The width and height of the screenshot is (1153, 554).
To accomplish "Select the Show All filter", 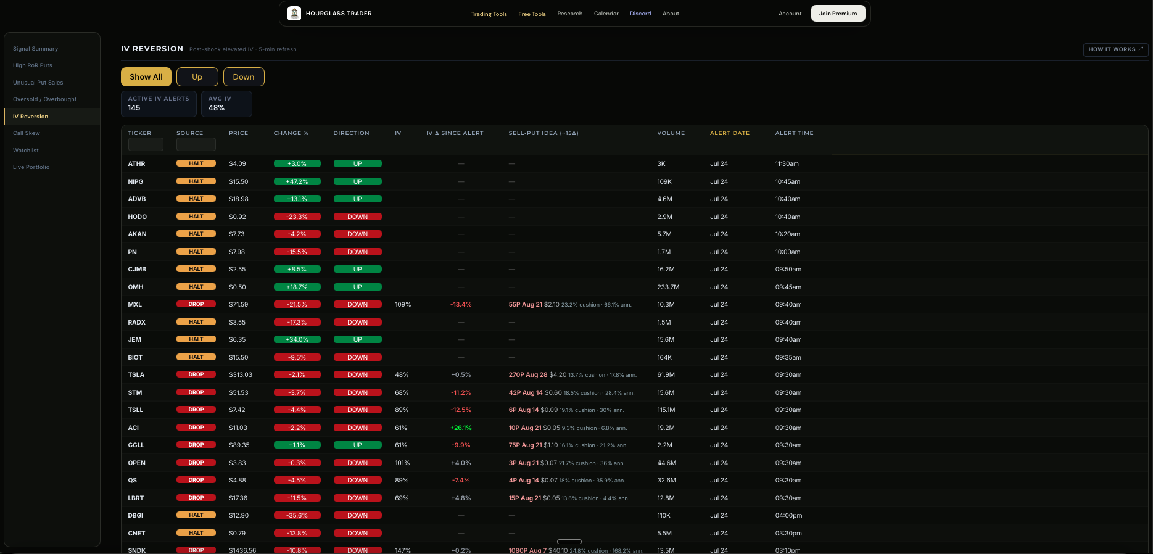I will [146, 77].
